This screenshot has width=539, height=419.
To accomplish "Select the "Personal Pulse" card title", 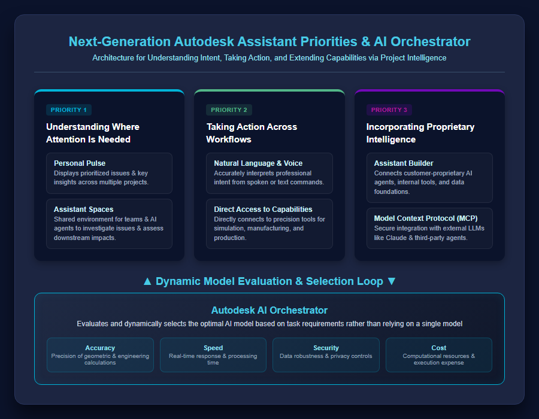I will tap(80, 163).
